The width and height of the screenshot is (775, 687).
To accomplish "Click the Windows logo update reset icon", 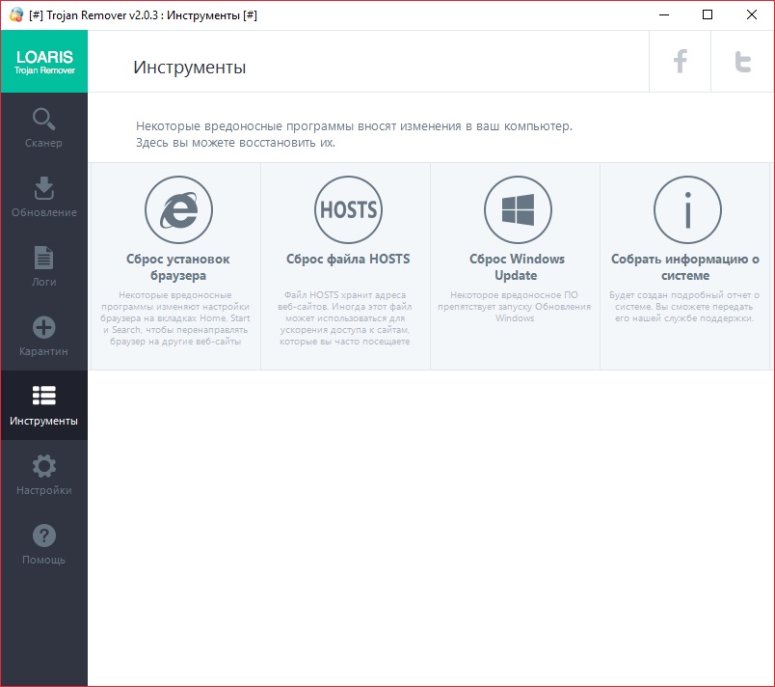I will point(518,209).
